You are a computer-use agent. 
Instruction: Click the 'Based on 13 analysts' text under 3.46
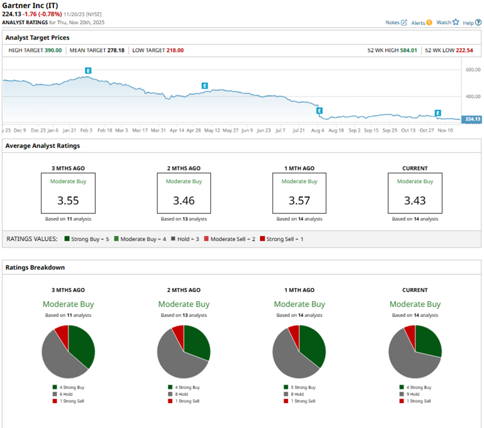[184, 219]
